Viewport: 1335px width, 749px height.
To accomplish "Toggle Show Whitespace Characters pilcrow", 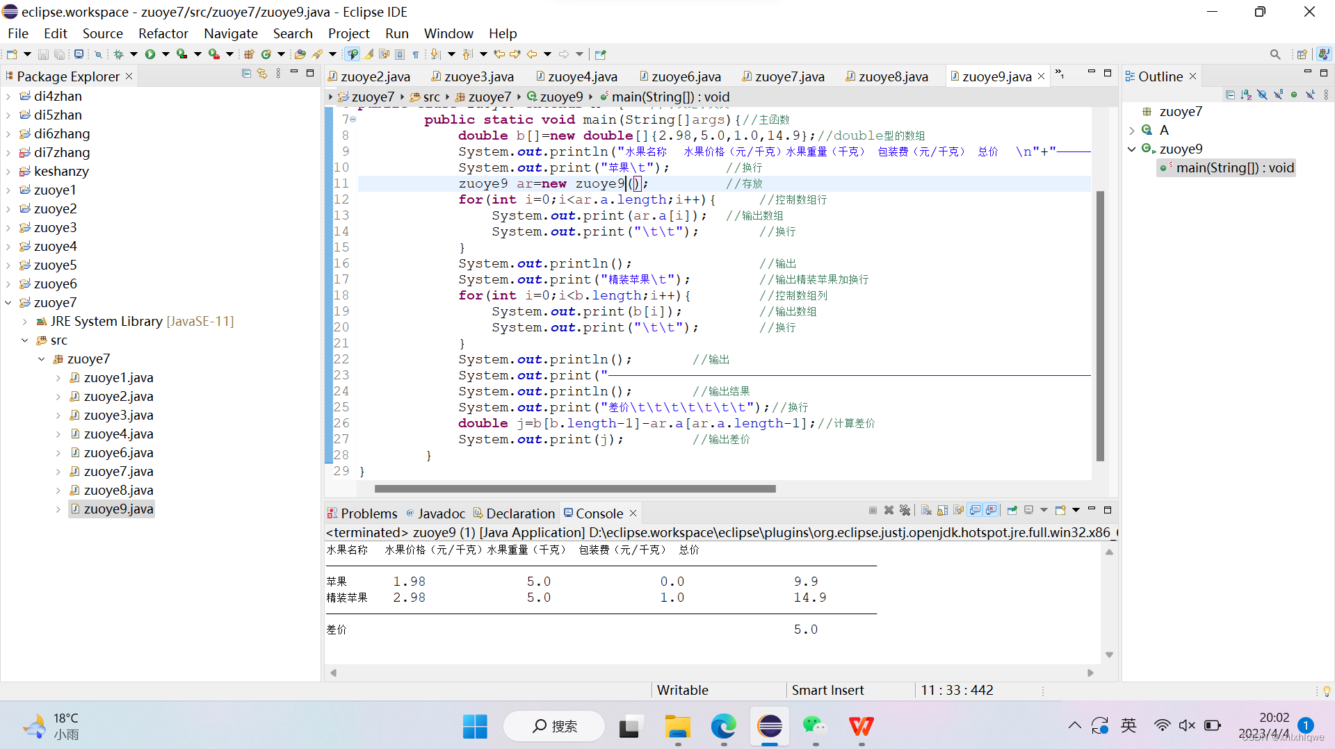I will (x=416, y=54).
